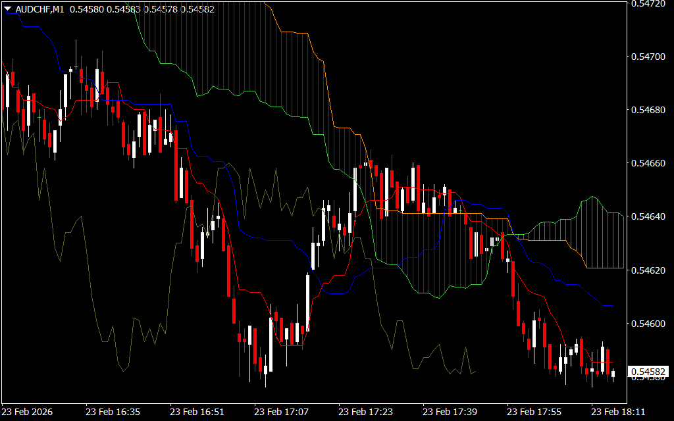Click the 0.54640 price axis level
674x421 pixels.
pyautogui.click(x=649, y=216)
